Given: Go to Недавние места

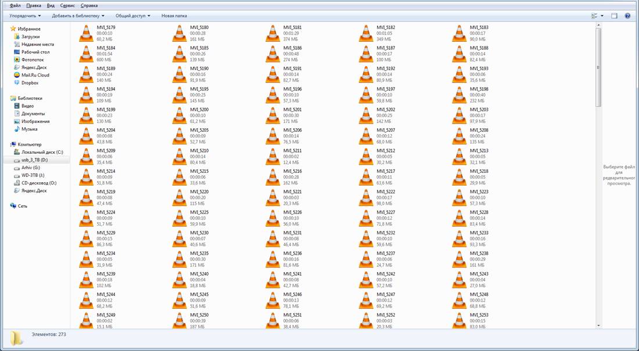Looking at the screenshot, I should click(x=38, y=45).
